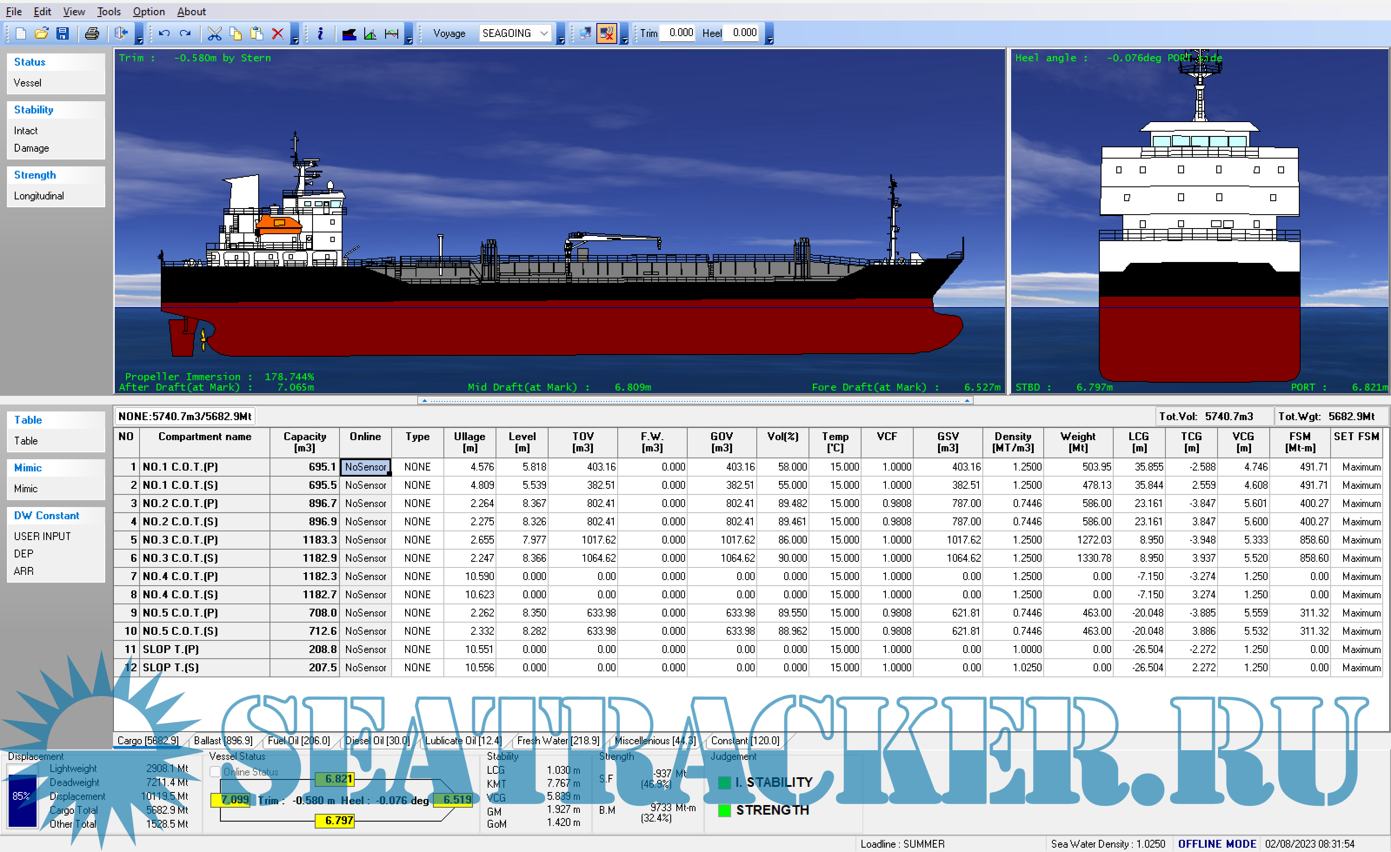Enable the Online Status checkbox
The image size is (1391, 852).
point(215,771)
